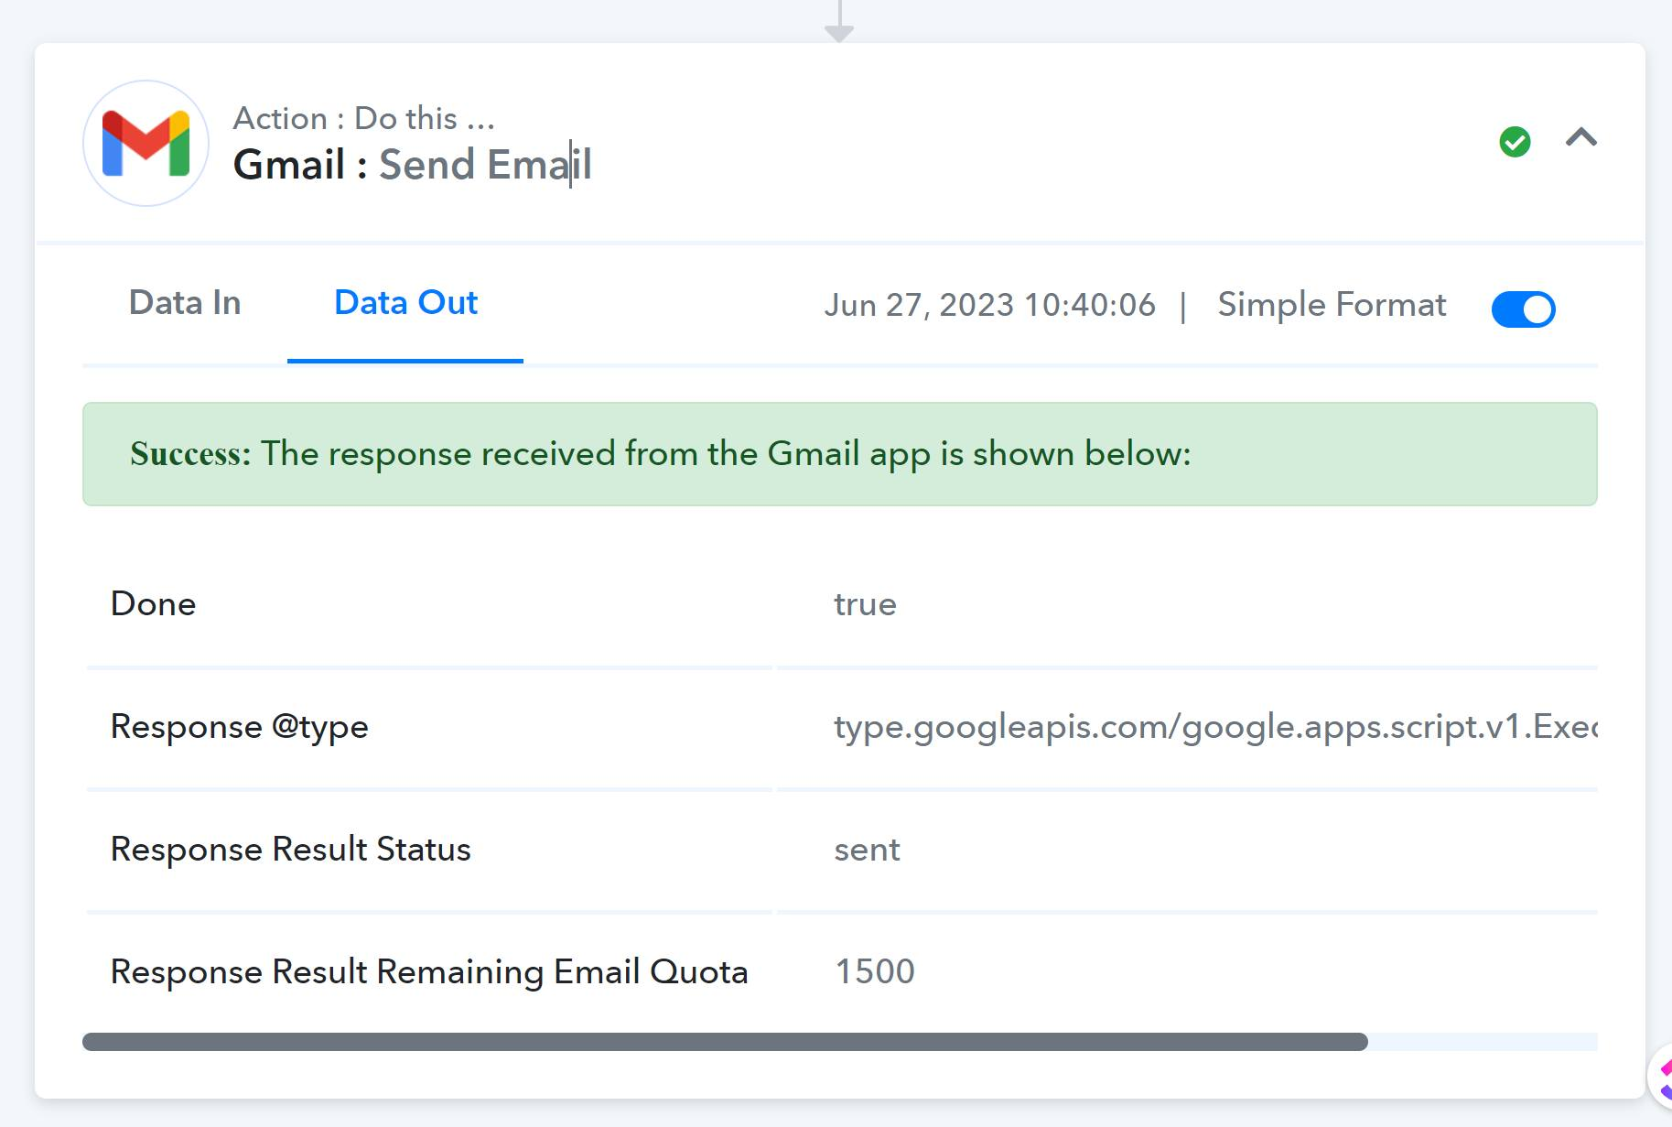Select the Data Out tab
This screenshot has height=1127, width=1672.
pos(405,303)
